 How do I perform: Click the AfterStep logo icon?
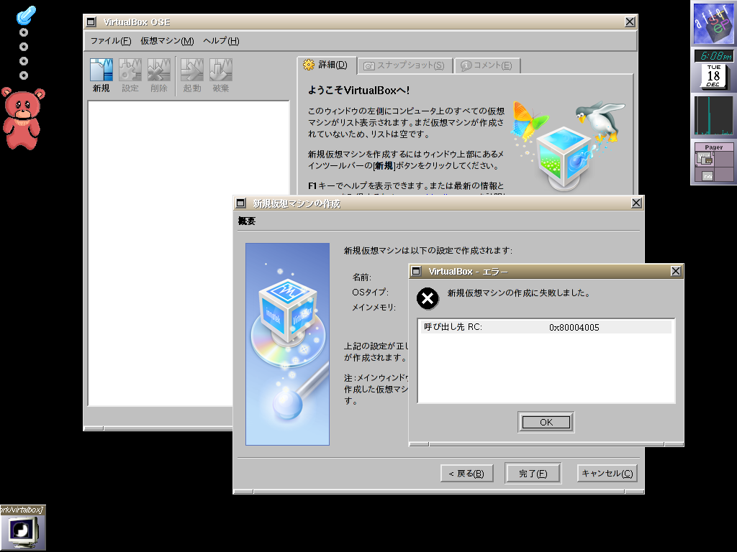(713, 23)
